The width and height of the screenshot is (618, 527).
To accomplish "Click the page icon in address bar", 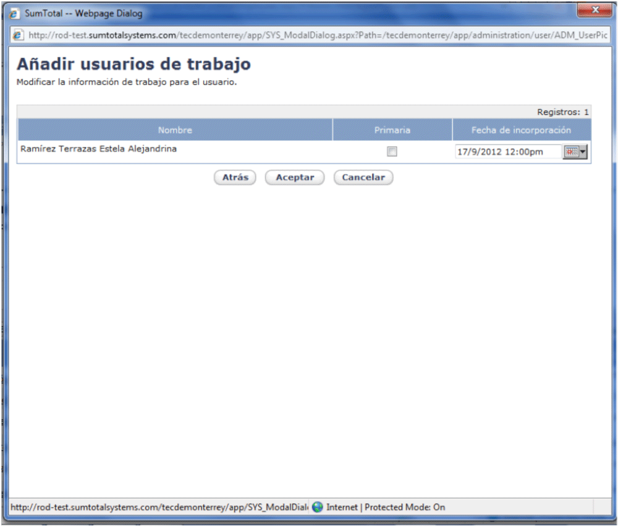I will pos(18,35).
